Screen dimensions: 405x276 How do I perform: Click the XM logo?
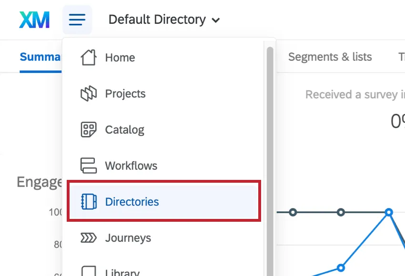[34, 20]
